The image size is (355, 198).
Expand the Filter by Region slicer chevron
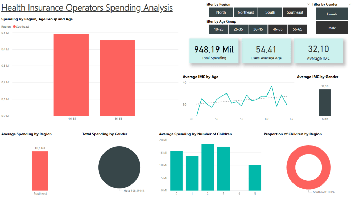point(309,4)
